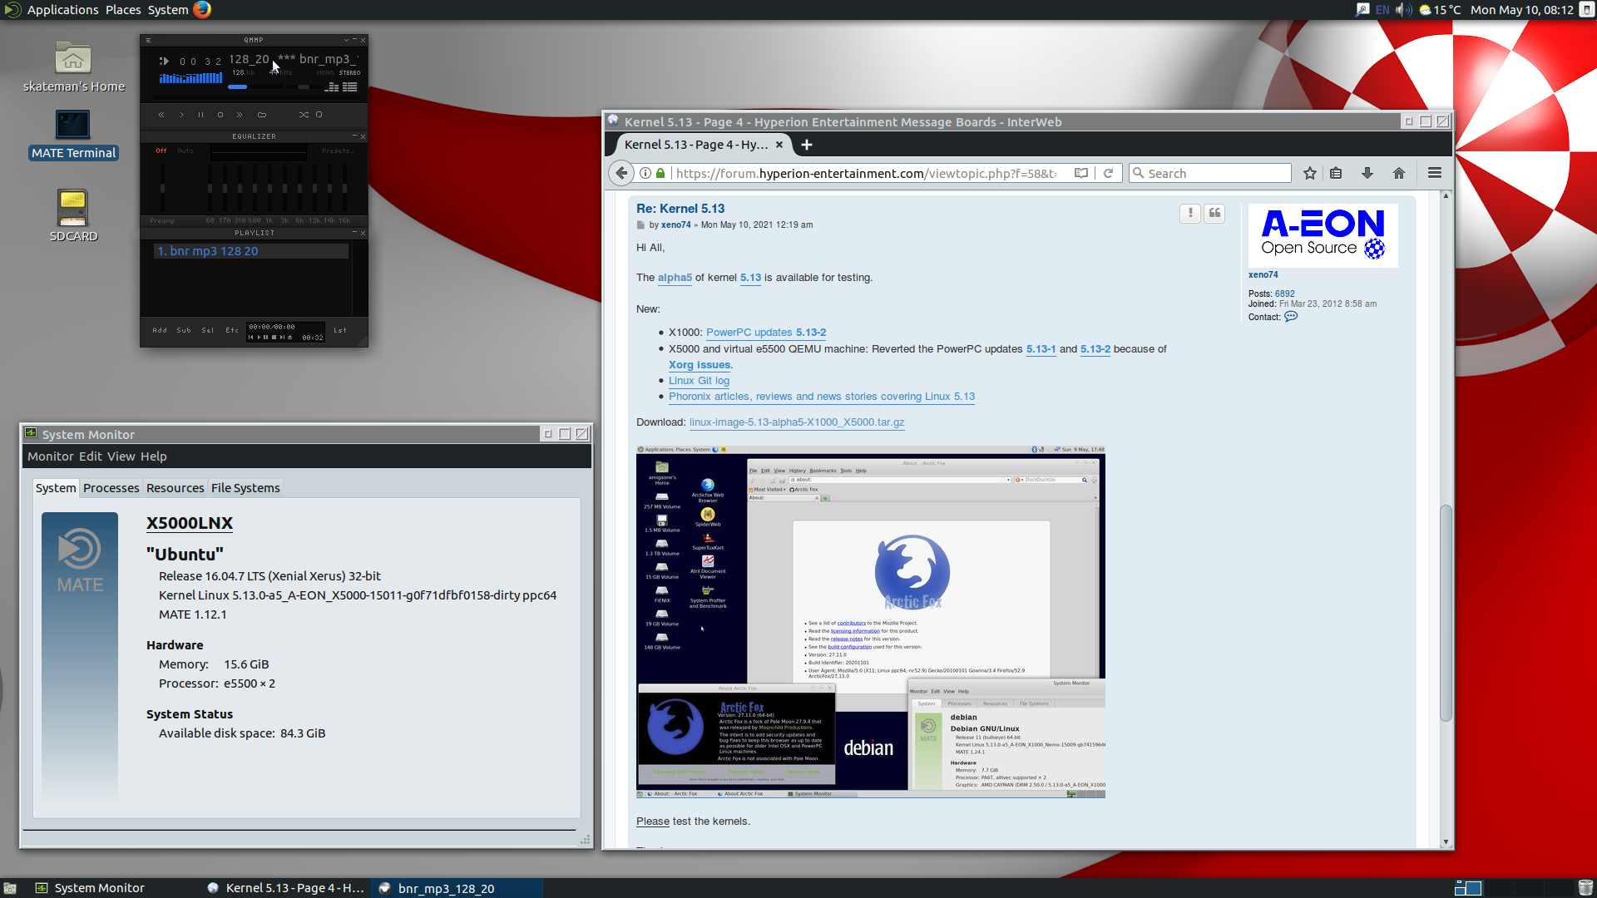The image size is (1597, 898).
Task: Click QMMP previous track button
Action: 161,115
